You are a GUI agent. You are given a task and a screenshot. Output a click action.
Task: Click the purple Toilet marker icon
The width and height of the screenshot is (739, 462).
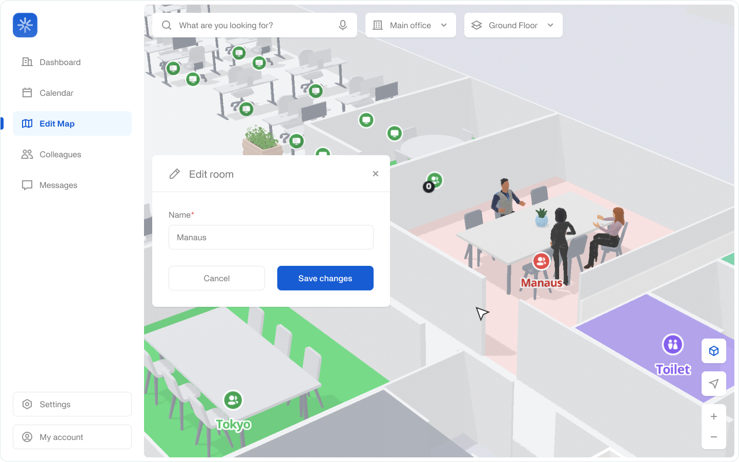[x=672, y=345]
